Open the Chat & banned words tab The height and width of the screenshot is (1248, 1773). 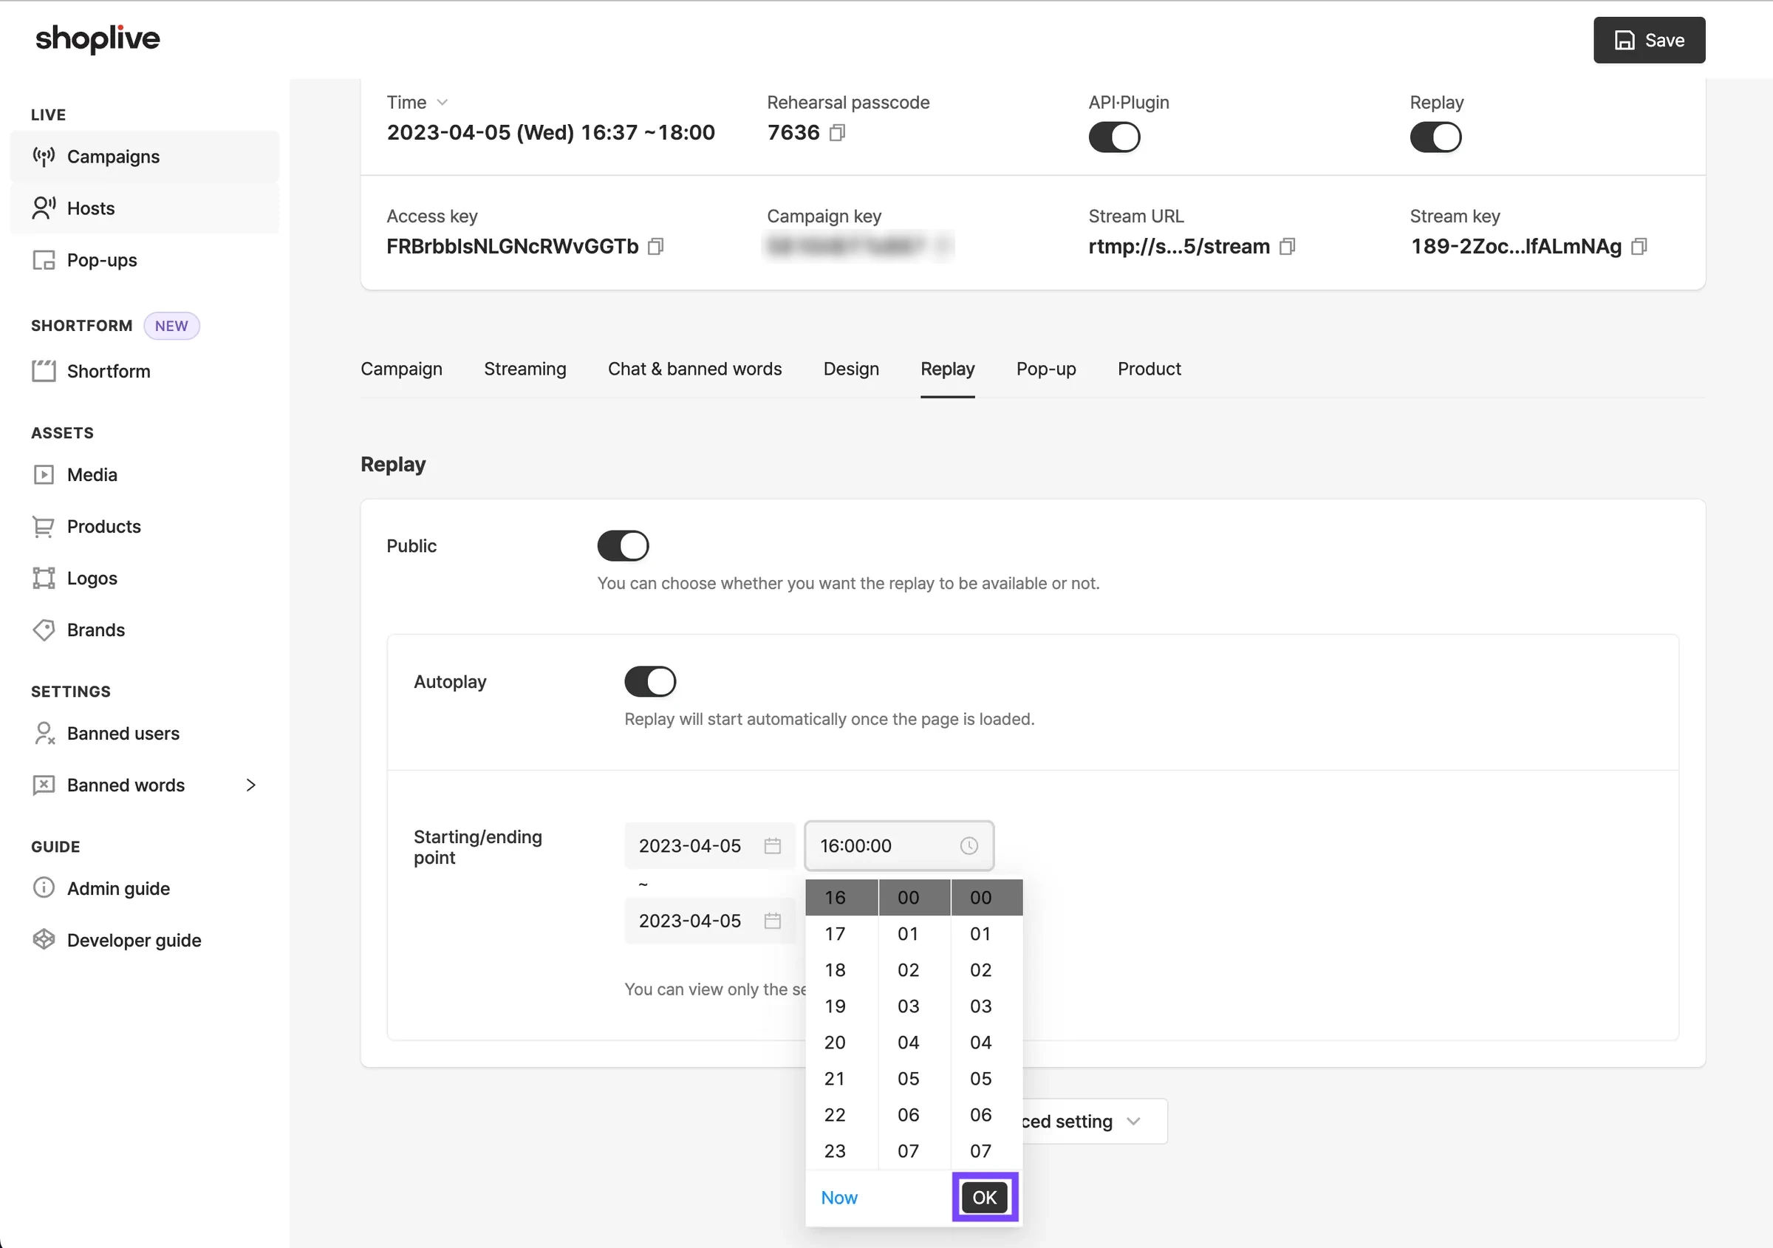(x=695, y=369)
